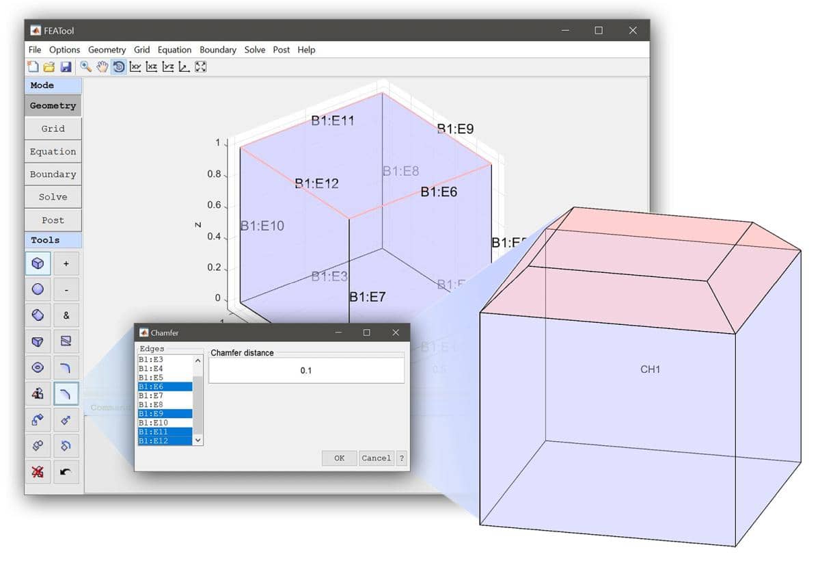Switch to the YZ plane view
The image size is (820, 565).
168,67
